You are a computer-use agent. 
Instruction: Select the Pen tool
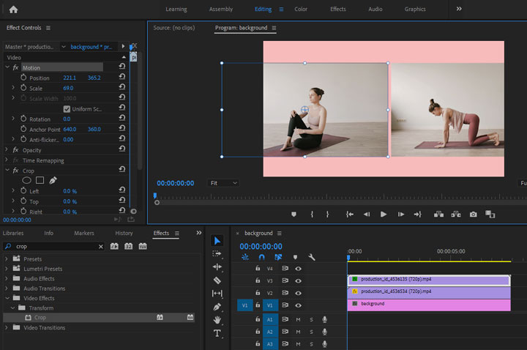217,307
